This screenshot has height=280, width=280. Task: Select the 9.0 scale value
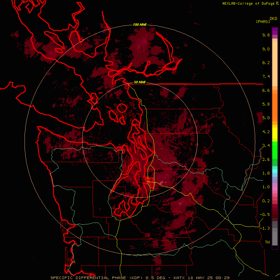266,49
